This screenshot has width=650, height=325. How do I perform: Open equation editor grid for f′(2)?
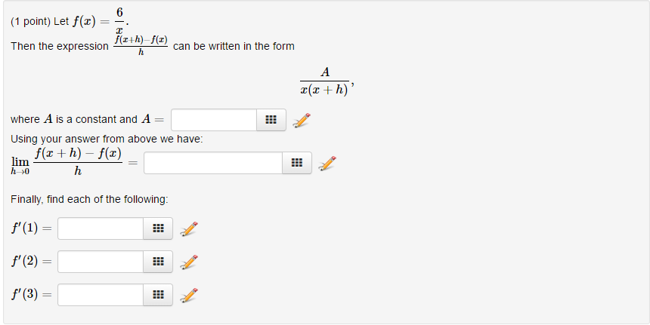tap(158, 262)
